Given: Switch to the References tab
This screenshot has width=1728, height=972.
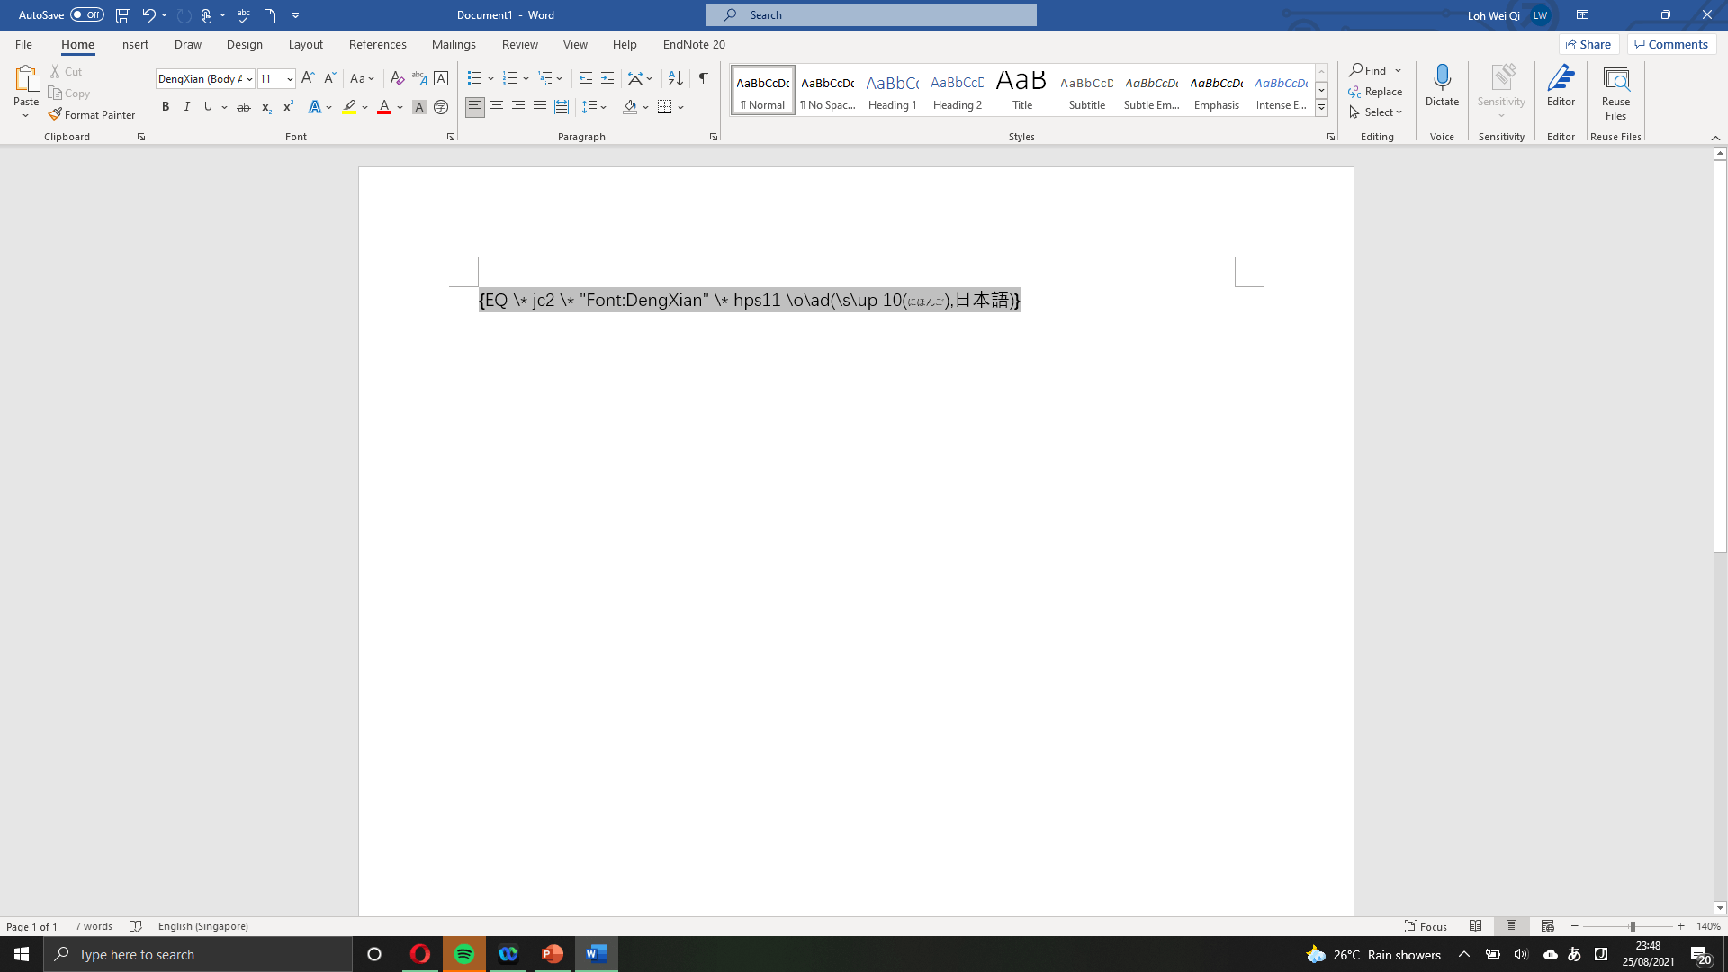Looking at the screenshot, I should pos(378,44).
